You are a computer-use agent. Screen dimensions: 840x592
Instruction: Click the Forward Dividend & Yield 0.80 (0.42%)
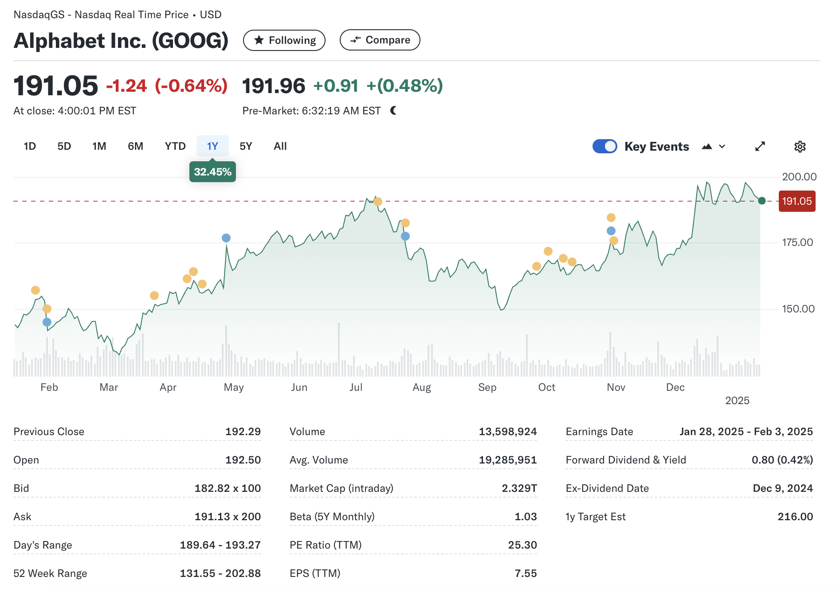782,460
